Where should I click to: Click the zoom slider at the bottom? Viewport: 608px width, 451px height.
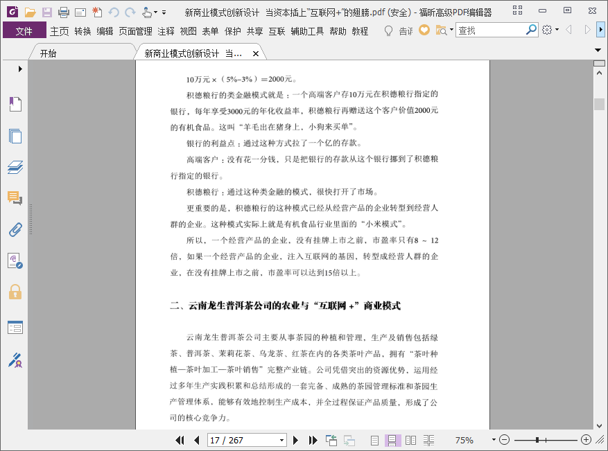click(x=545, y=440)
